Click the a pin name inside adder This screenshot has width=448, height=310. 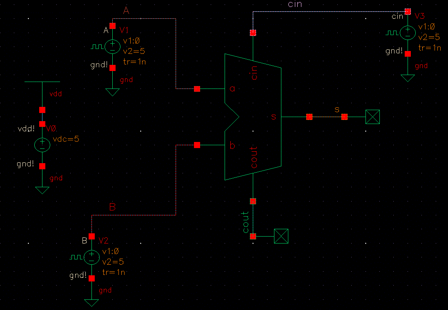point(232,89)
